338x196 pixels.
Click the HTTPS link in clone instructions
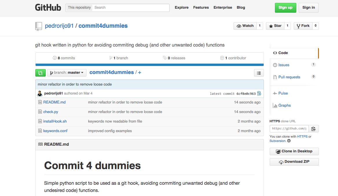[x=302, y=136]
